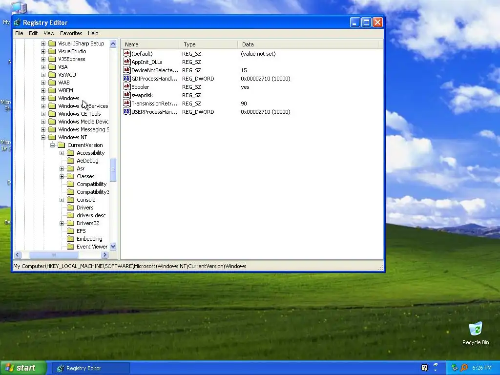The width and height of the screenshot is (500, 375).
Task: Click the '0x00002710 (10000)' data for GDIProcessHandleQuota
Action: [265, 79]
